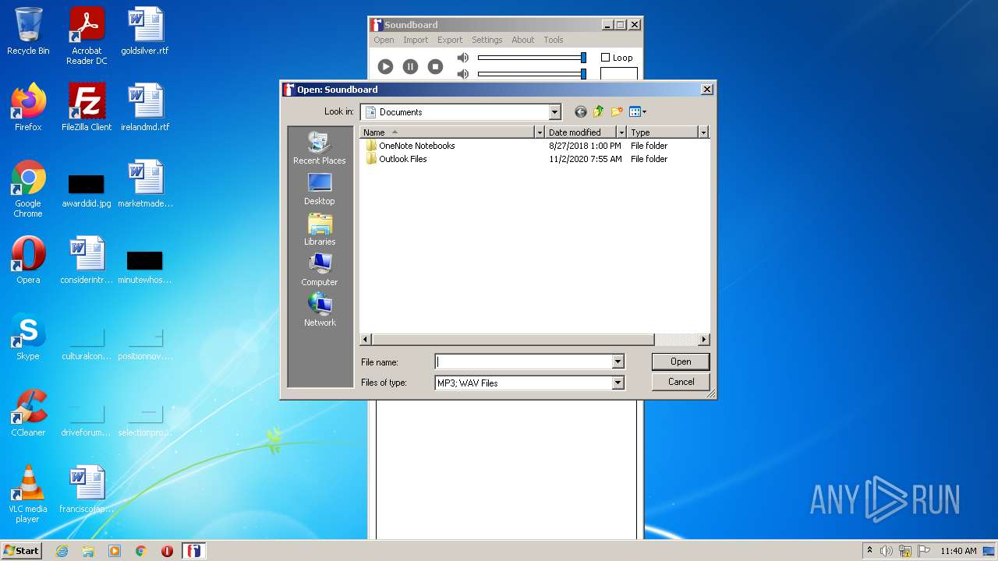Select the Firefox desktop icon
The image size is (998, 561).
28,108
